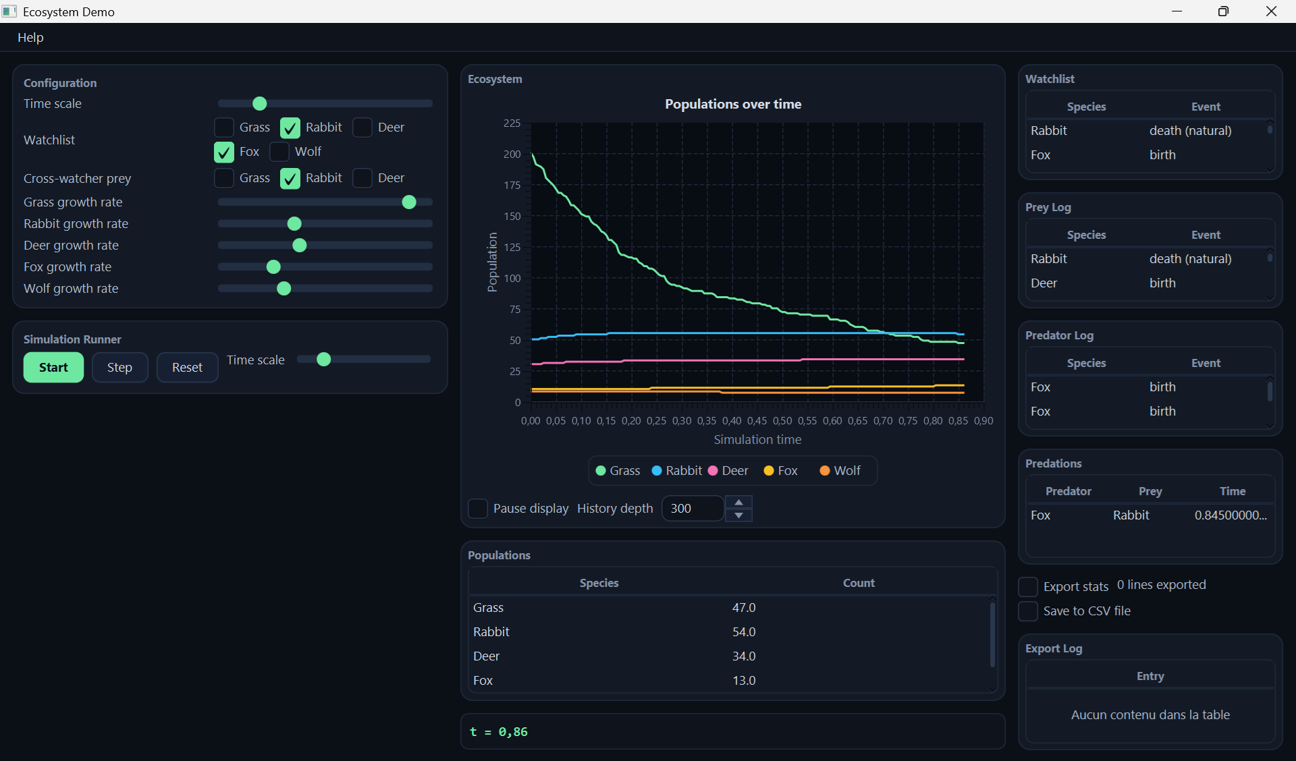This screenshot has height=761, width=1296.
Task: Click the Predator Log table scrollbar
Action: pyautogui.click(x=1270, y=392)
